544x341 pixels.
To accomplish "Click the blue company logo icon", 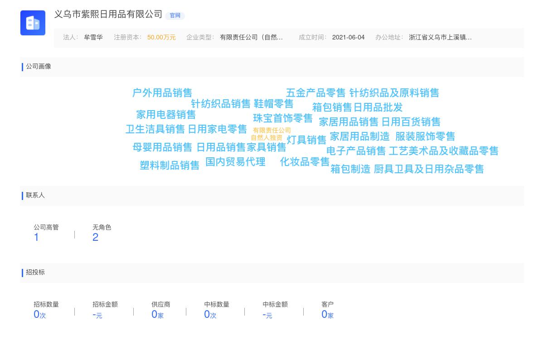I will (x=33, y=23).
